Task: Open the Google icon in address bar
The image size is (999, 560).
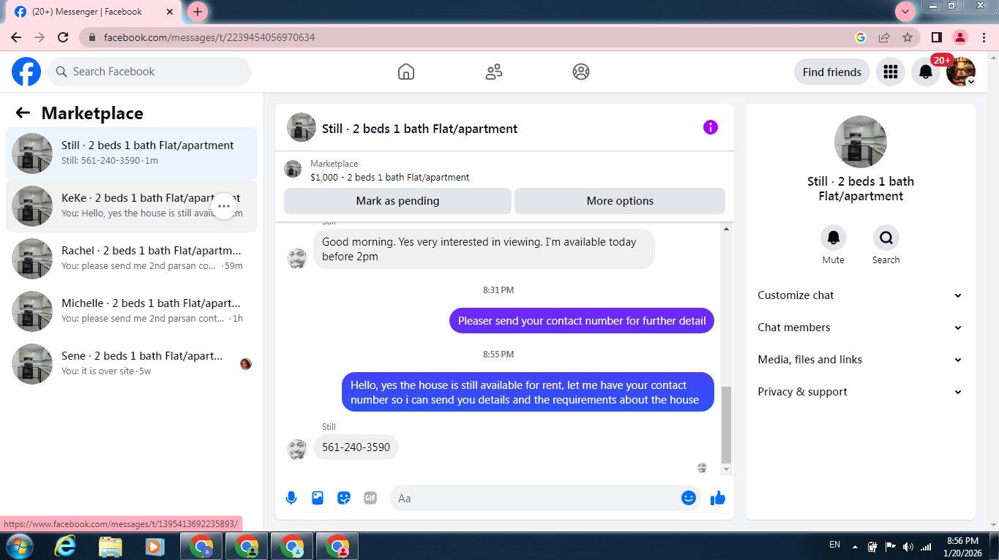Action: 861,37
